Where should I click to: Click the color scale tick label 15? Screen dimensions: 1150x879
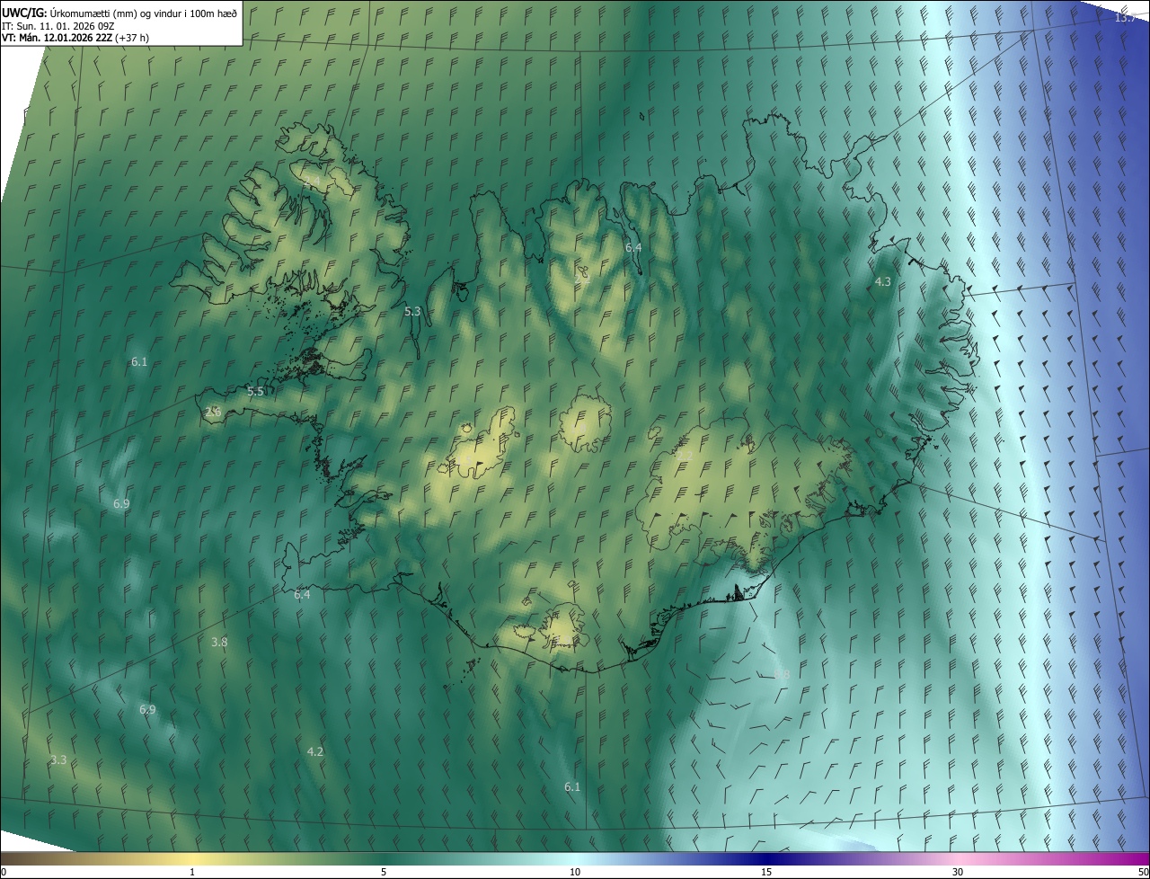coord(766,872)
